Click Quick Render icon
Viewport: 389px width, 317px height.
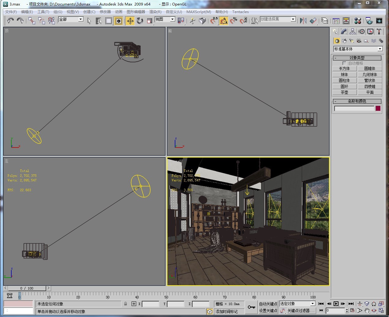coord(379,20)
